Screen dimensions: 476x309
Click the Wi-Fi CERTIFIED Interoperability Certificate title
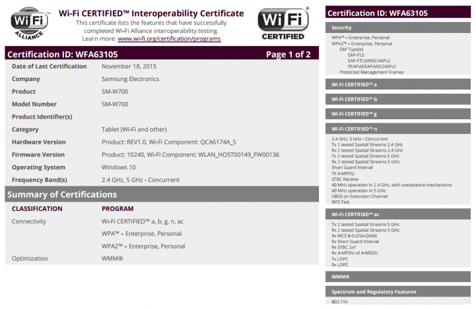[151, 13]
